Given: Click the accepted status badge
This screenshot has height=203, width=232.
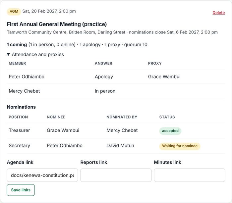Looking at the screenshot, I should point(170,131).
